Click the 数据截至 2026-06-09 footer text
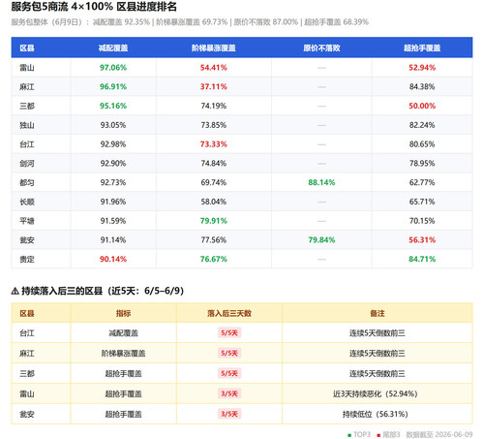Screen dimensions: 484x439 pyautogui.click(x=439, y=434)
